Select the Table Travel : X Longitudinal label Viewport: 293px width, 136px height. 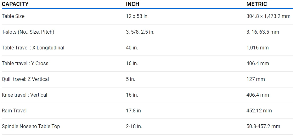tap(33, 48)
